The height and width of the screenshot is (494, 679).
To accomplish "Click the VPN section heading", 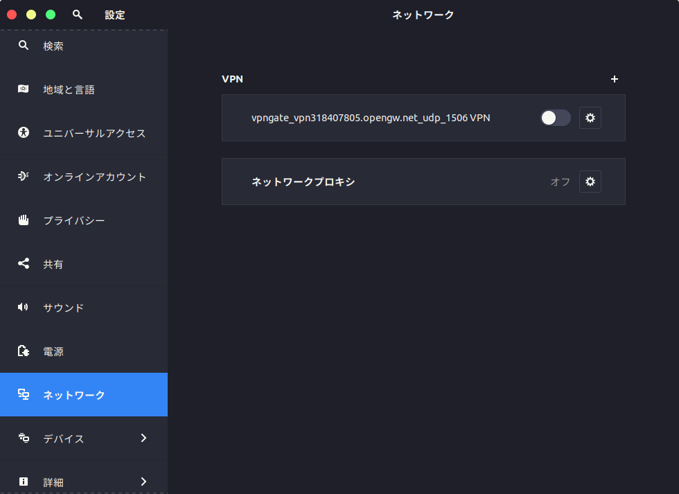I will (x=232, y=79).
